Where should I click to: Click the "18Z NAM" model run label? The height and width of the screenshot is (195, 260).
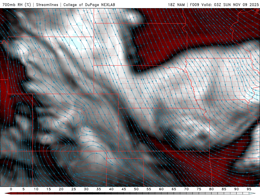point(176,5)
